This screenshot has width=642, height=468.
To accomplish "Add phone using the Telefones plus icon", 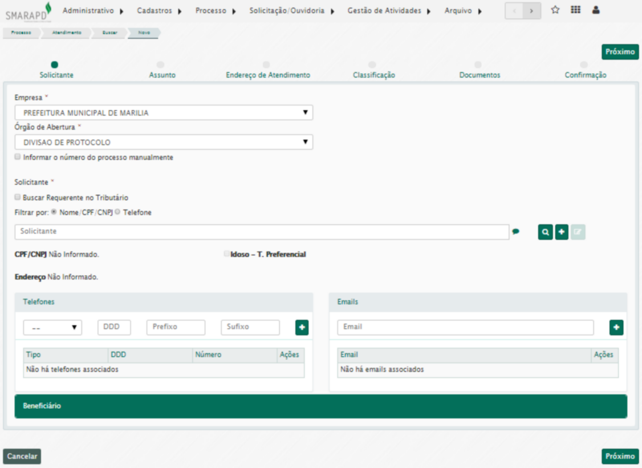I will [x=302, y=328].
